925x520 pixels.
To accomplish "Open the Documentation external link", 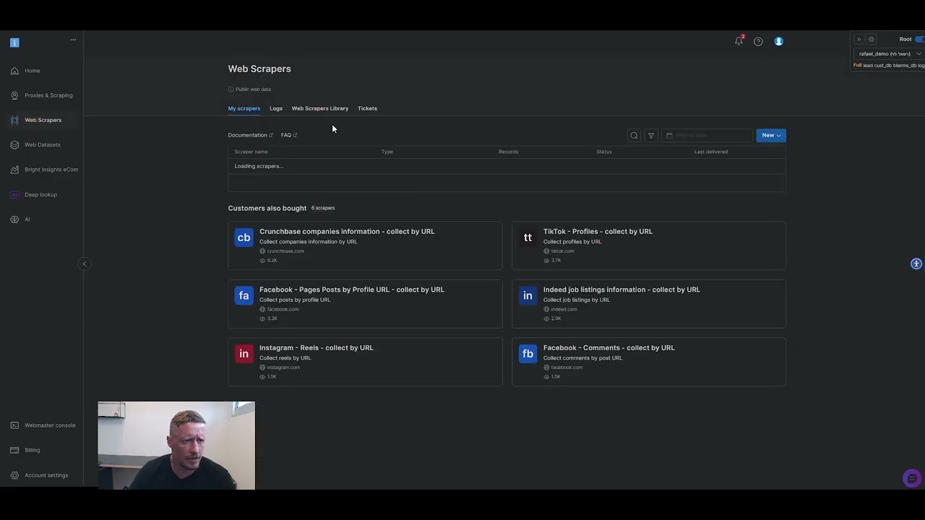I will [250, 135].
